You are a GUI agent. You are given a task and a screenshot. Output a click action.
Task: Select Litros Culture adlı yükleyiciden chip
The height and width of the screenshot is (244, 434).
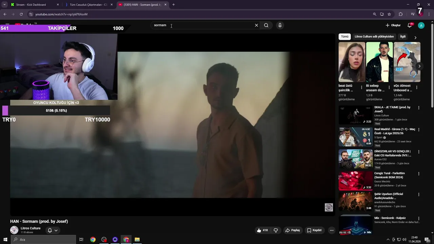click(x=374, y=37)
